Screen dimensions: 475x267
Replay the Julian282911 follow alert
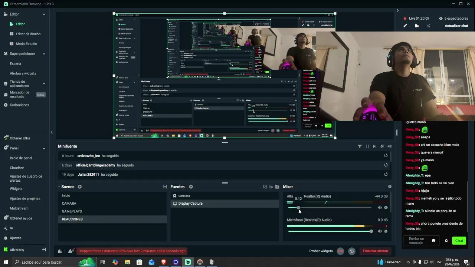click(386, 174)
